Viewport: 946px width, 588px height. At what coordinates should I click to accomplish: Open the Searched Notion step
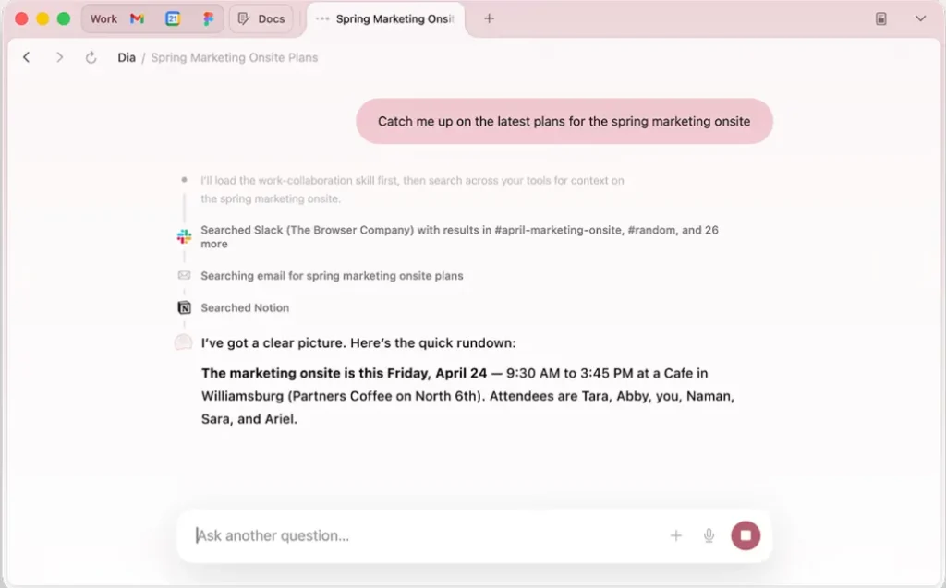click(245, 307)
